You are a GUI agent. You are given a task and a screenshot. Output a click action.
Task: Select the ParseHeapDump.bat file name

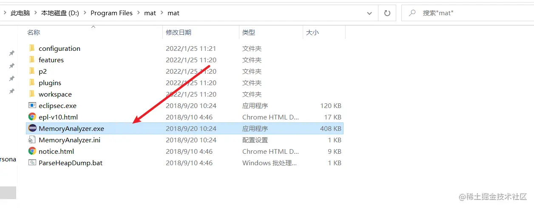pos(71,163)
